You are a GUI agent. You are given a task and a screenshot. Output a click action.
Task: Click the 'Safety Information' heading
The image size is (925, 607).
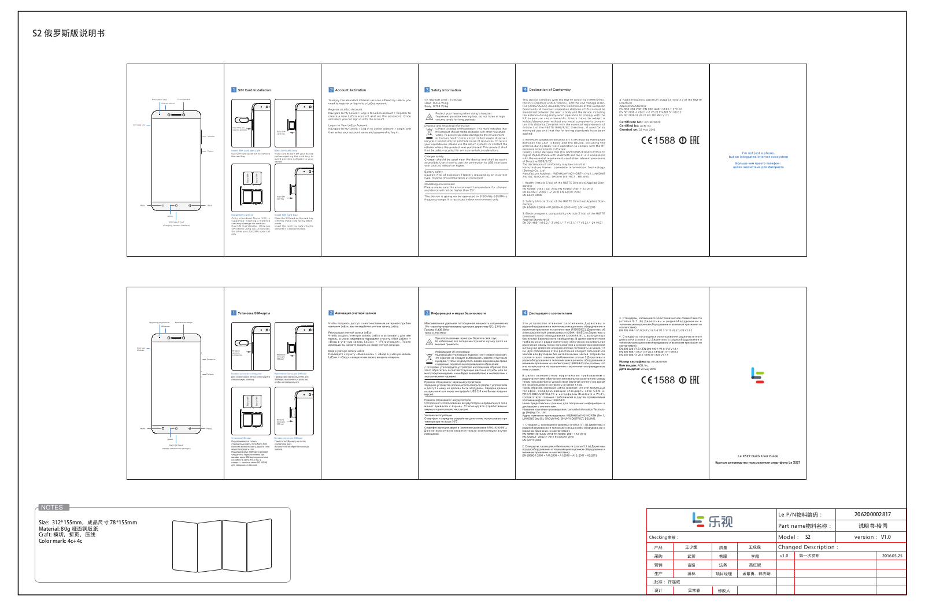[446, 90]
